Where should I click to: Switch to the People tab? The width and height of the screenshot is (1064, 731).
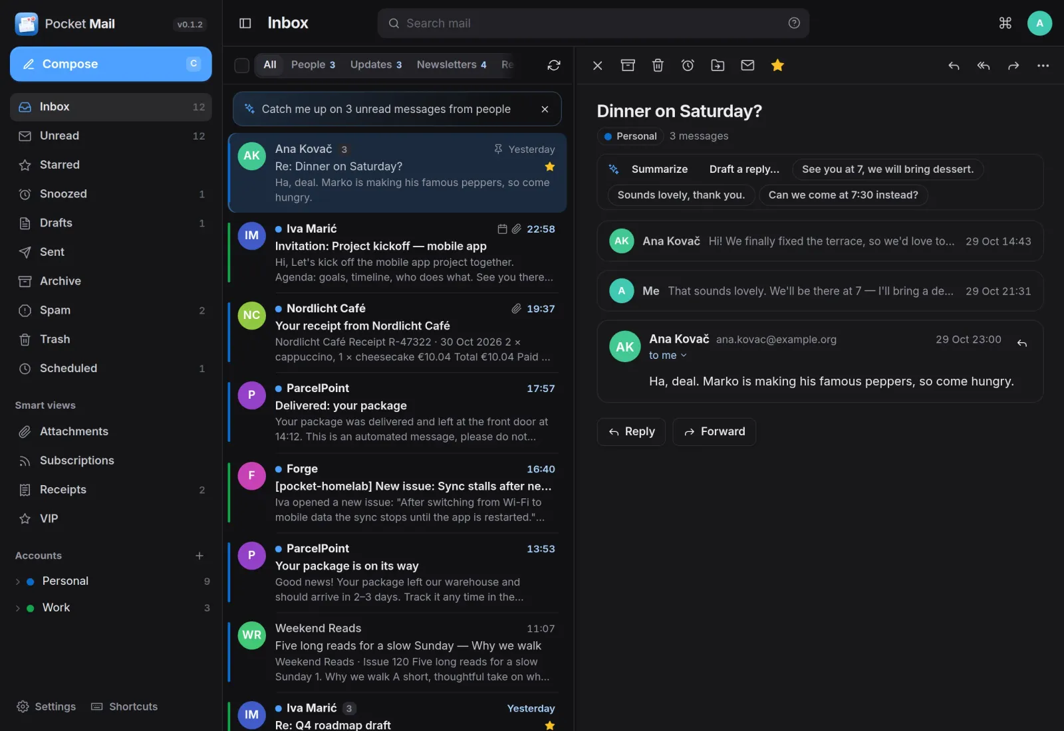[x=313, y=64]
